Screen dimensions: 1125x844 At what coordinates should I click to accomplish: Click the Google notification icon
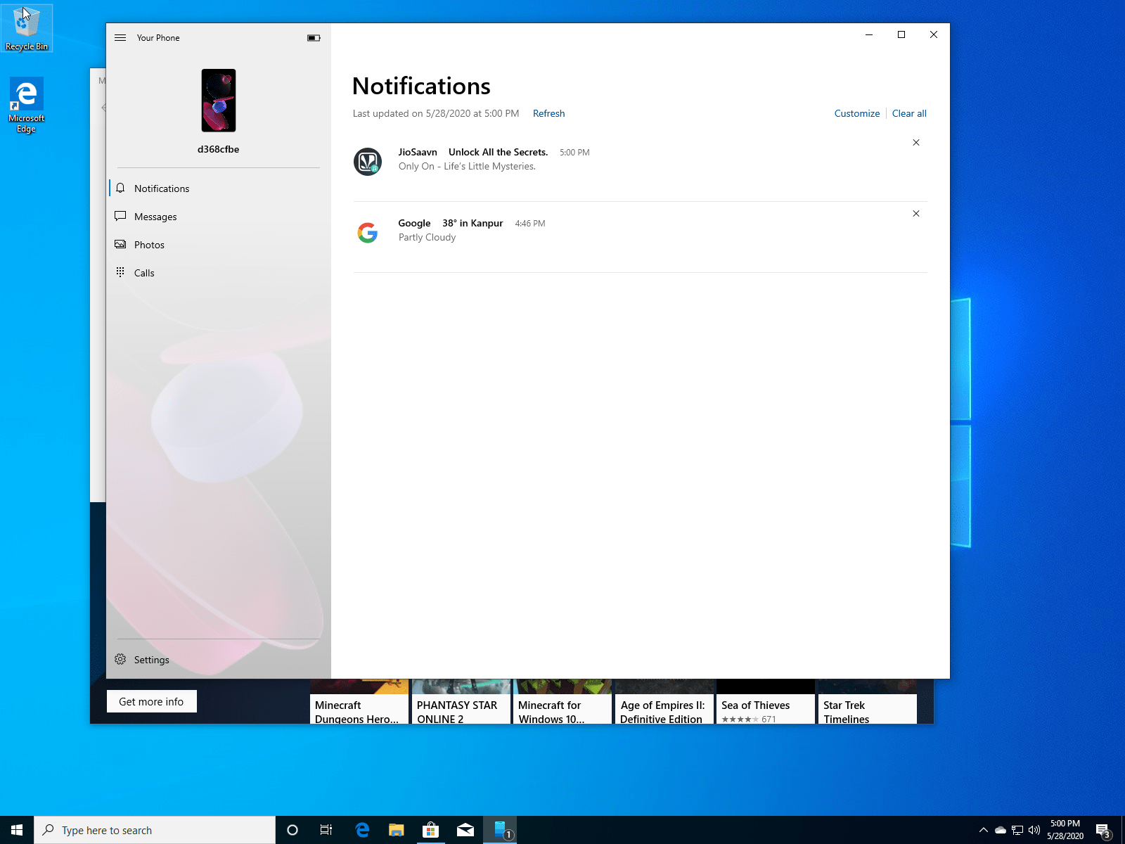point(367,233)
